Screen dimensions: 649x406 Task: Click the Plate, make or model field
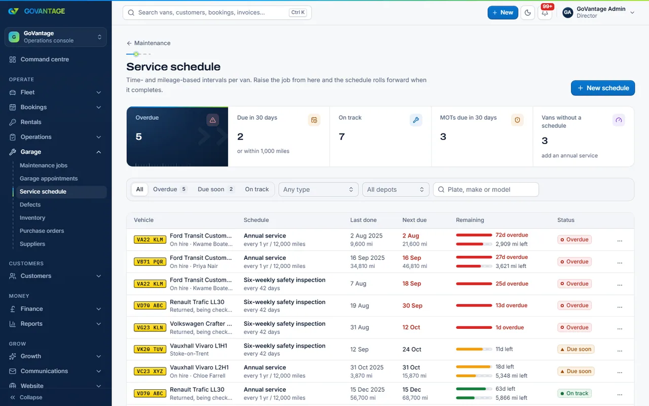point(486,189)
